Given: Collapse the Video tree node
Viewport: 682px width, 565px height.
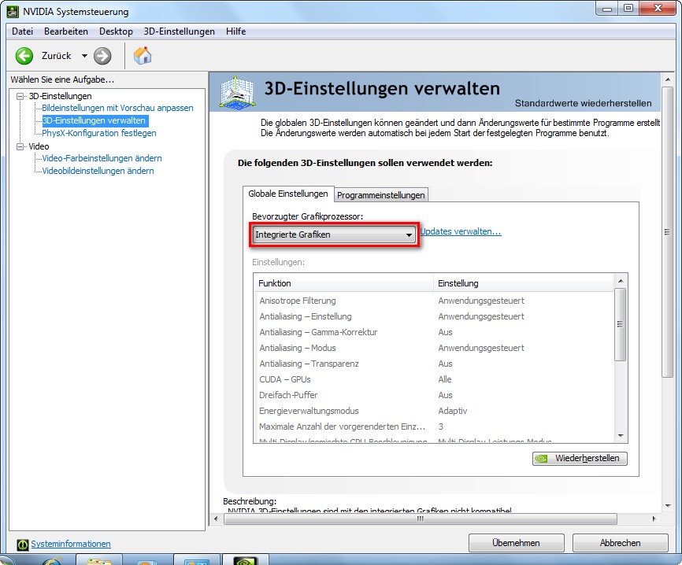Looking at the screenshot, I should click(x=20, y=146).
